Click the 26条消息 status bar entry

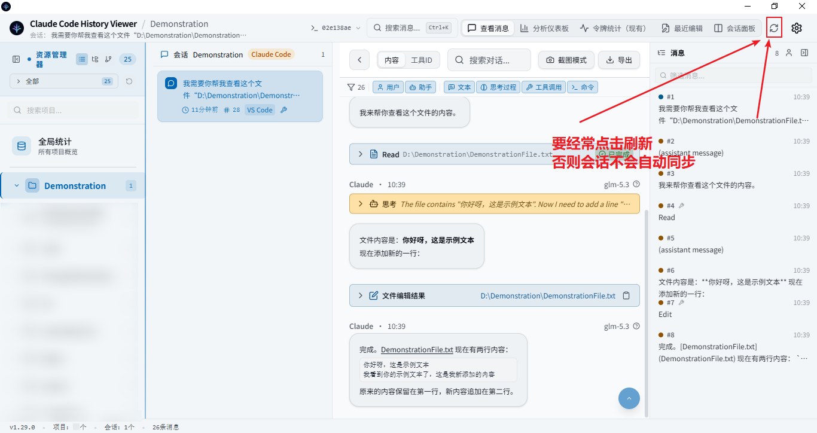pos(166,427)
